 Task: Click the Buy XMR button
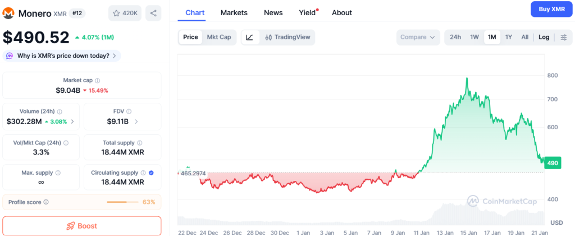[551, 9]
